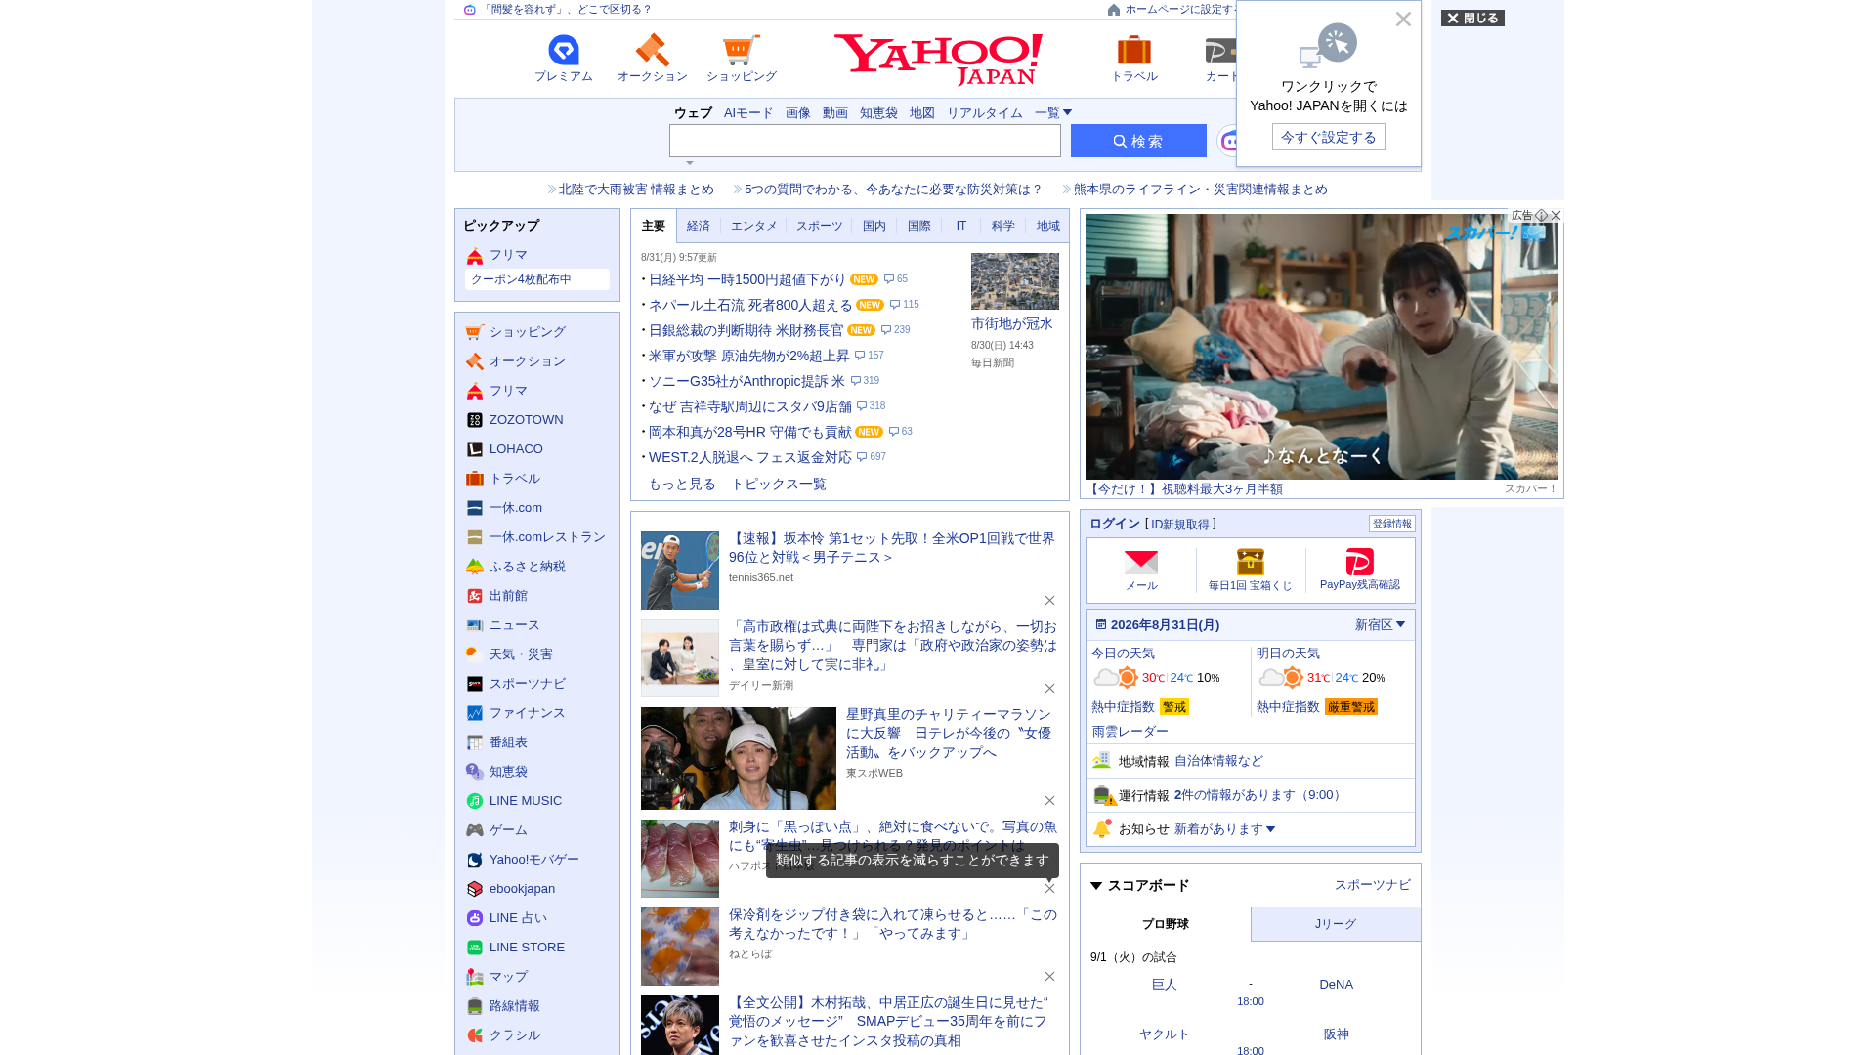This screenshot has height=1055, width=1876.
Task: Click the 閉じる ad close button
Action: (x=1472, y=19)
